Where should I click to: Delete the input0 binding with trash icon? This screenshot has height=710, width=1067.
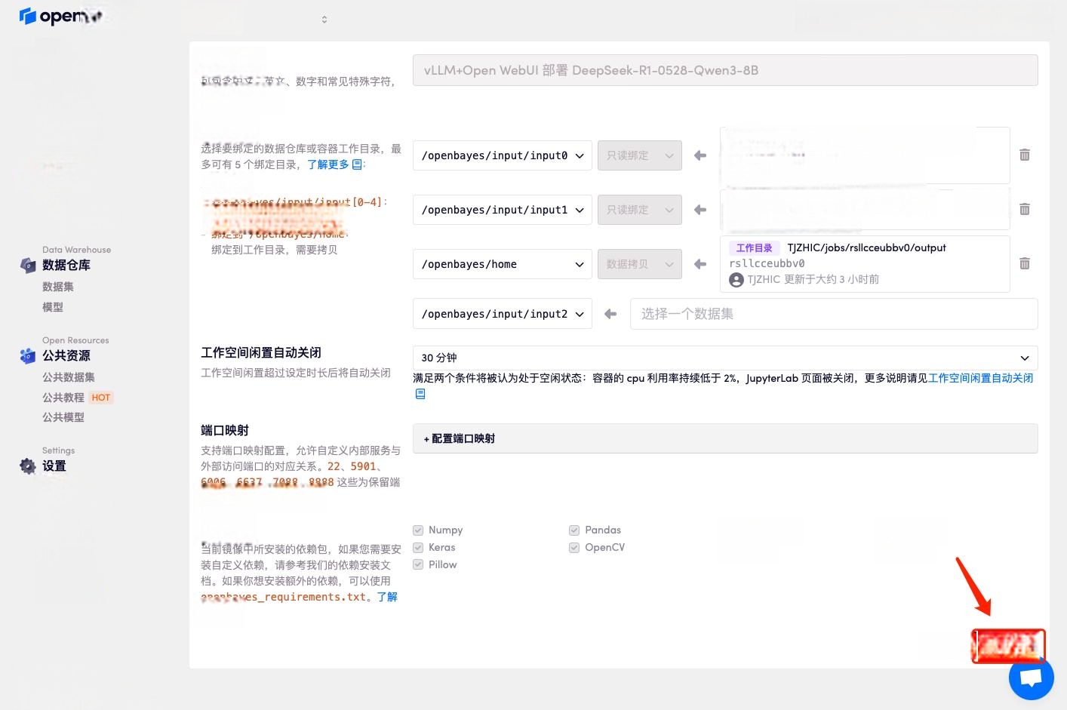tap(1025, 155)
